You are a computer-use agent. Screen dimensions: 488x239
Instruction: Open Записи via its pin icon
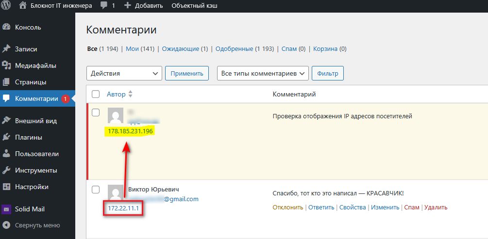point(6,49)
